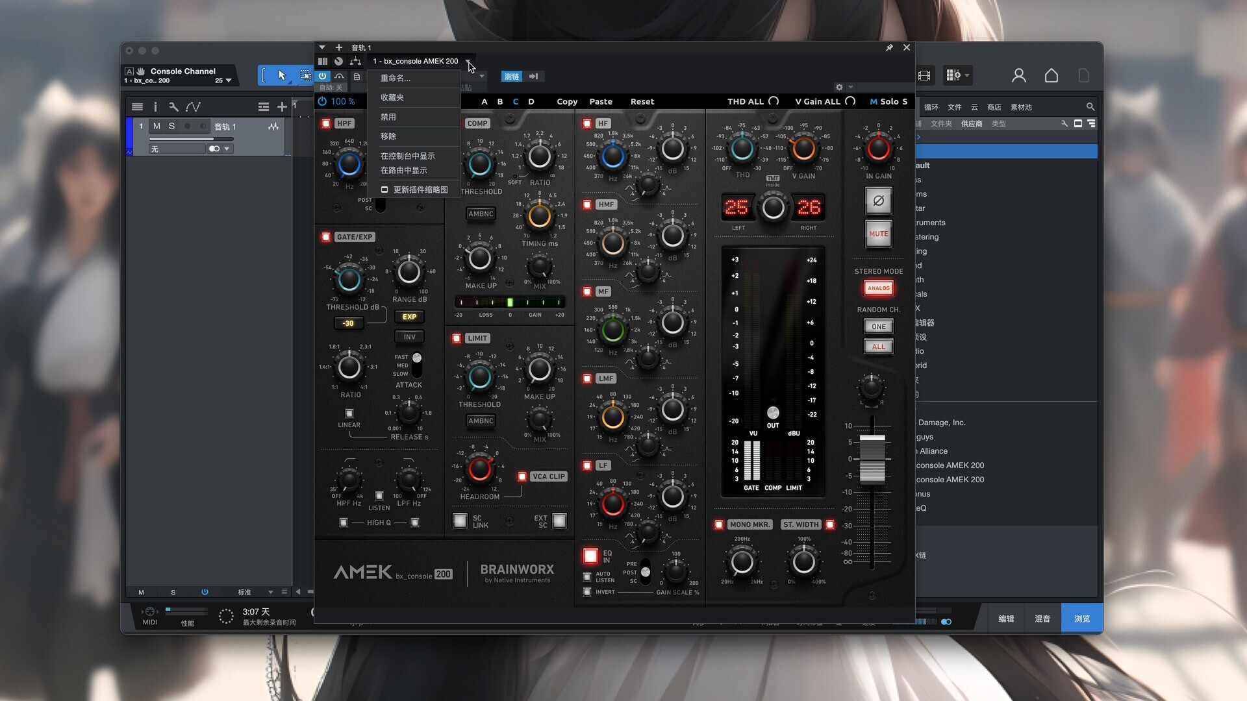
Task: Open the user account icon
Action: [1019, 75]
